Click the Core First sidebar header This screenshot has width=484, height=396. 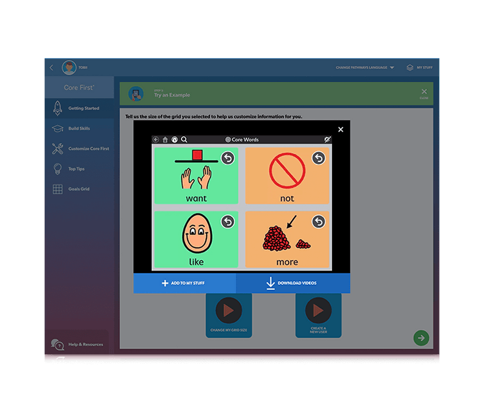(x=79, y=88)
